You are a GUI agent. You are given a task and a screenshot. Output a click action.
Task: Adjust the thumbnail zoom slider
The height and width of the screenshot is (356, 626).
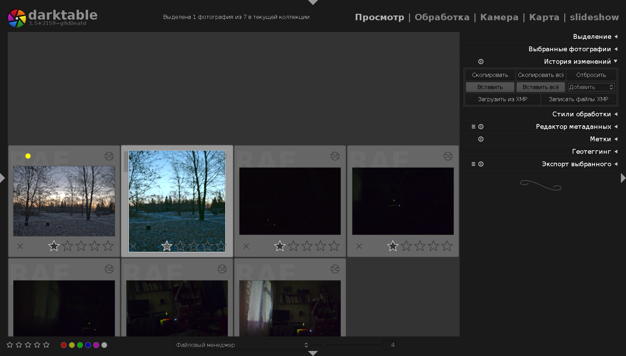click(x=347, y=345)
